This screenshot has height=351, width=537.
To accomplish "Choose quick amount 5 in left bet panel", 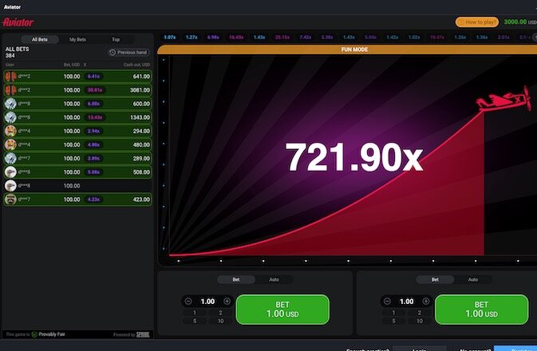I will coord(195,321).
